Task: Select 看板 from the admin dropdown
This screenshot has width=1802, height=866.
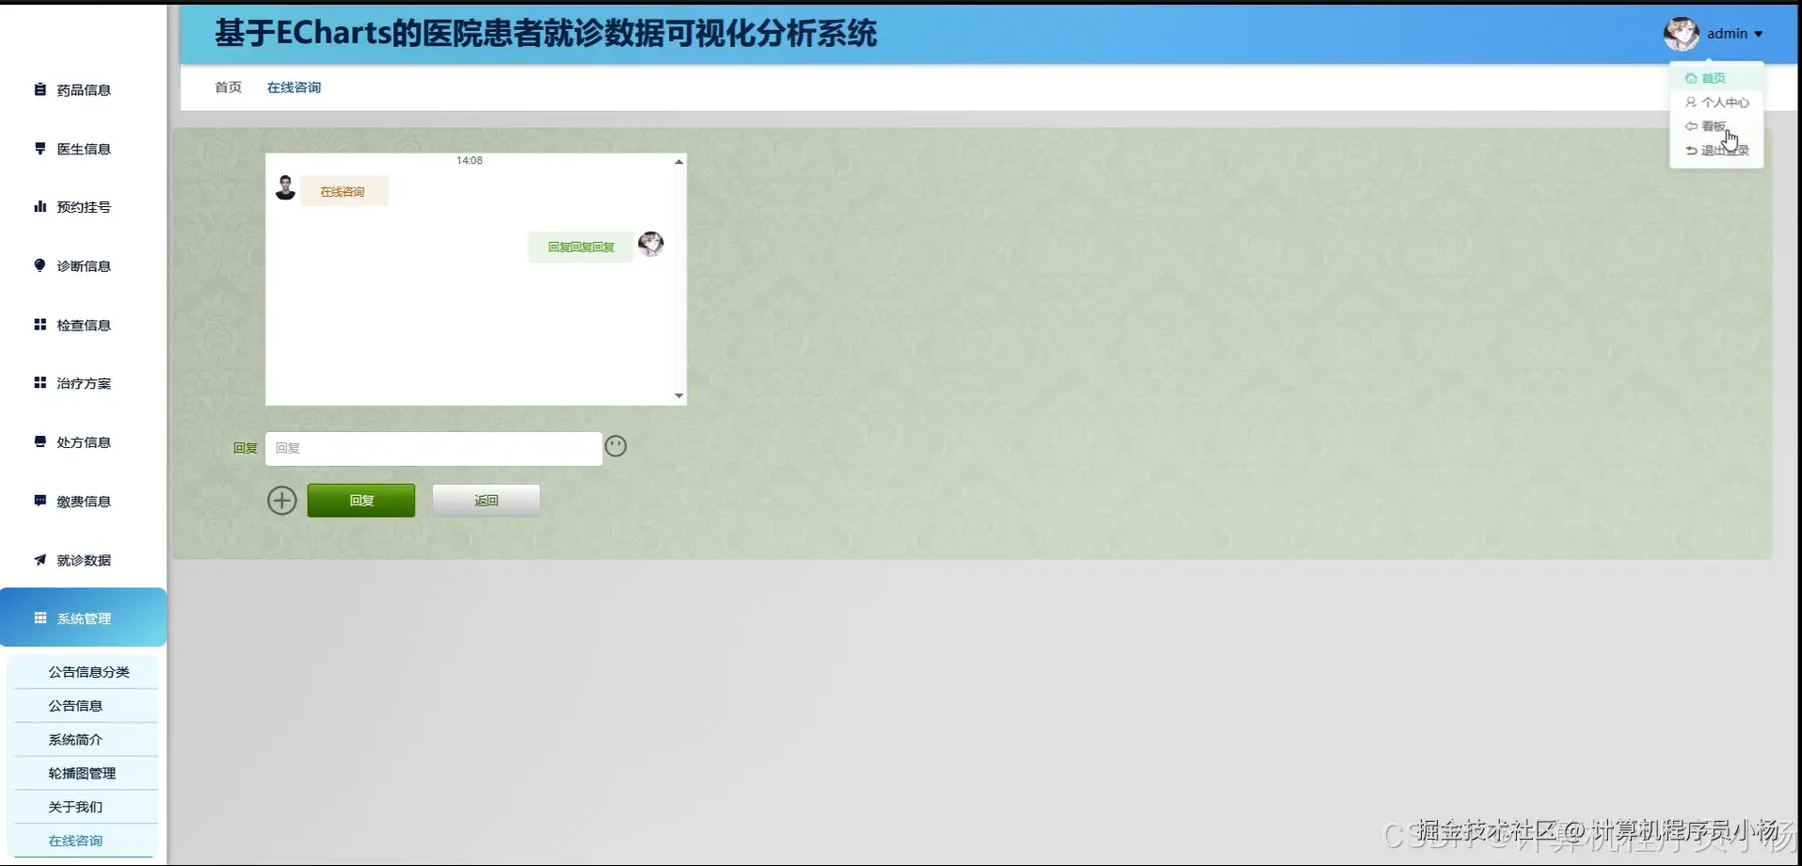Action: tap(1713, 125)
